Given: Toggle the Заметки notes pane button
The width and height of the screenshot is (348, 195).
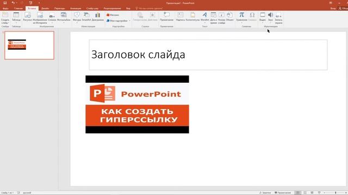Looking at the screenshot, I should coord(265,193).
